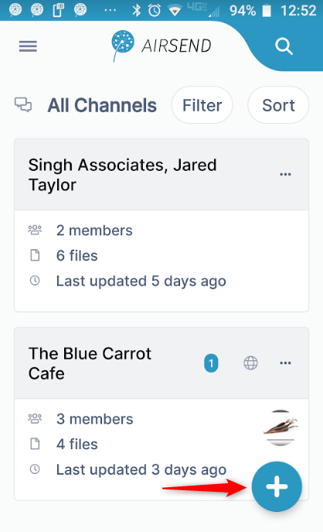The height and width of the screenshot is (532, 323).
Task: Open The Blue Carrot Cafe channel
Action: 90,363
